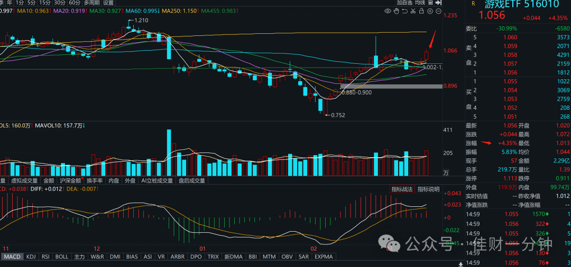
Task: Click the 加自选 add to watchlist button
Action: [405, 3]
